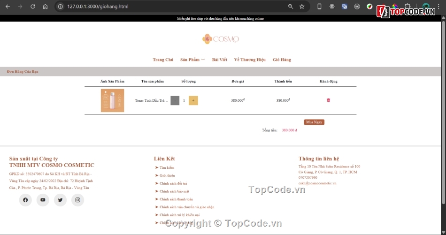The width and height of the screenshot is (446, 235).
Task: Reload the page in the browser
Action: (x=32, y=7)
